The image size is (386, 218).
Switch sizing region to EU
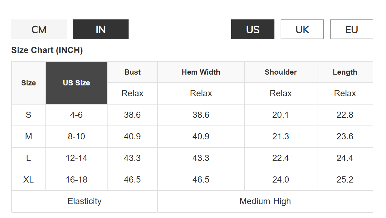(351, 30)
